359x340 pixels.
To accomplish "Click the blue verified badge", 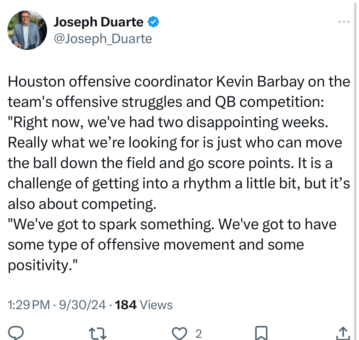I will (x=153, y=22).
